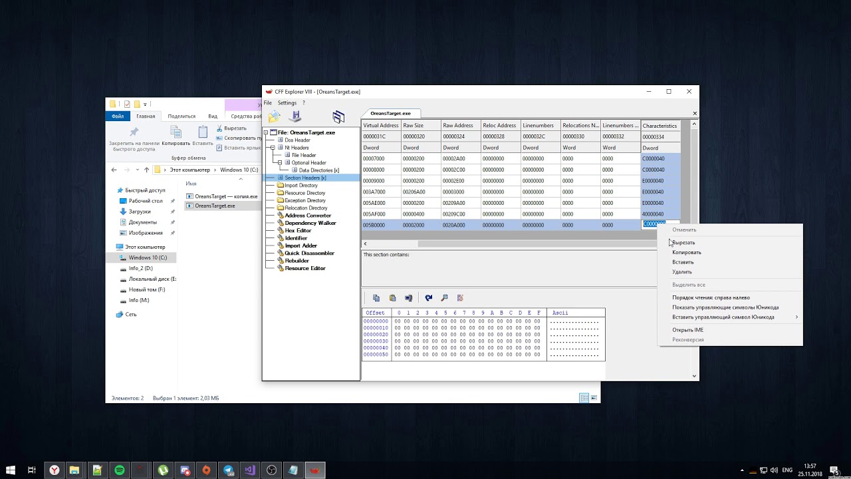
Task: Select OreansTarget — копия.exe file in Explorer
Action: coord(222,196)
